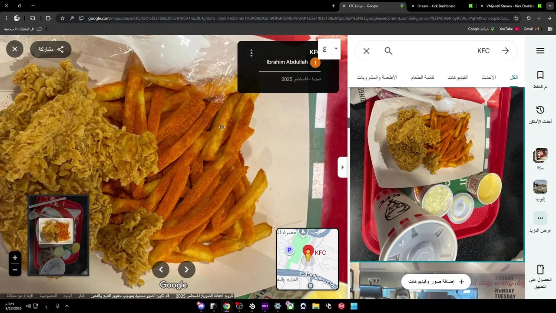Go back using the arrow in search box
This screenshot has height=313, width=556.
point(505,51)
